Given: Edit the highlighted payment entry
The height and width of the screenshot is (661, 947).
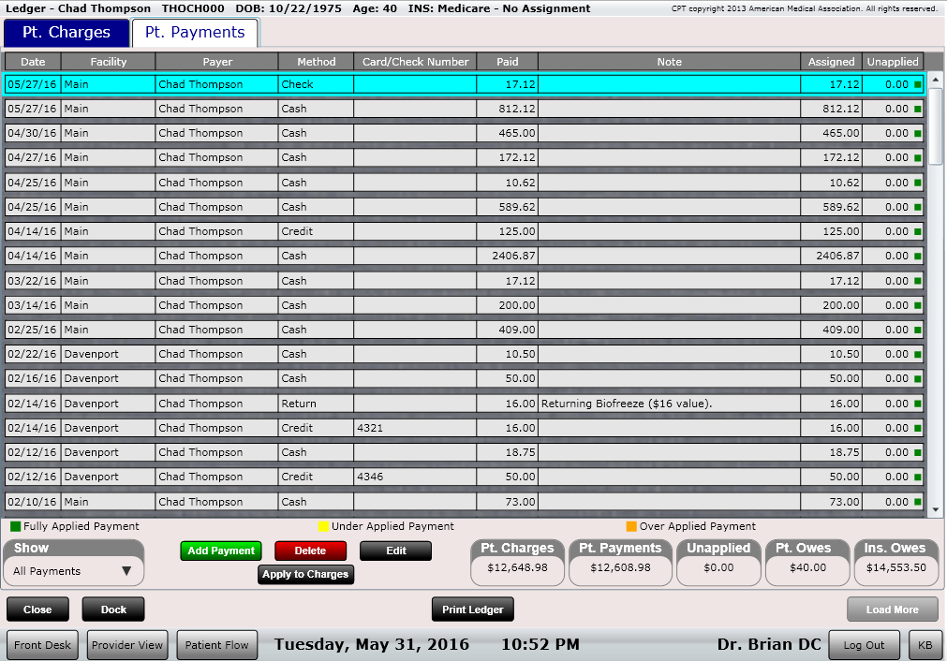Looking at the screenshot, I should tap(394, 551).
